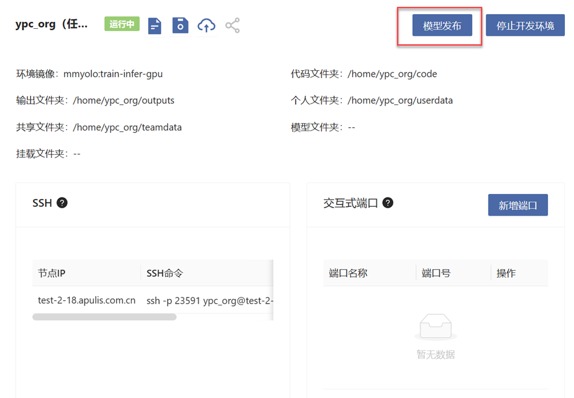This screenshot has height=398, width=574.
Task: Click the 交互式端口 panel title
Action: tap(350, 203)
